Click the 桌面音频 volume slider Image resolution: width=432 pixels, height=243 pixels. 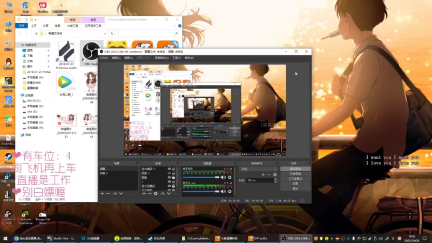click(201, 178)
